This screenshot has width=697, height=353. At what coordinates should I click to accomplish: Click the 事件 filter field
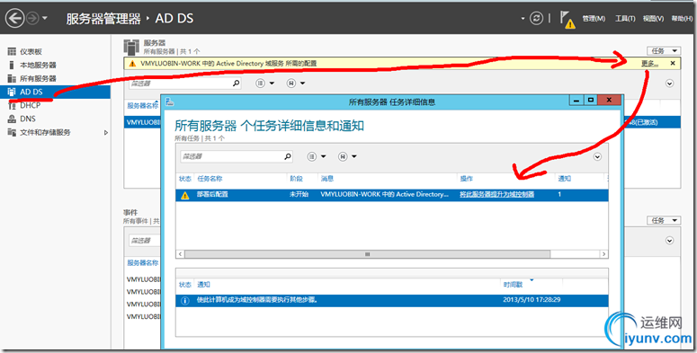(145, 240)
